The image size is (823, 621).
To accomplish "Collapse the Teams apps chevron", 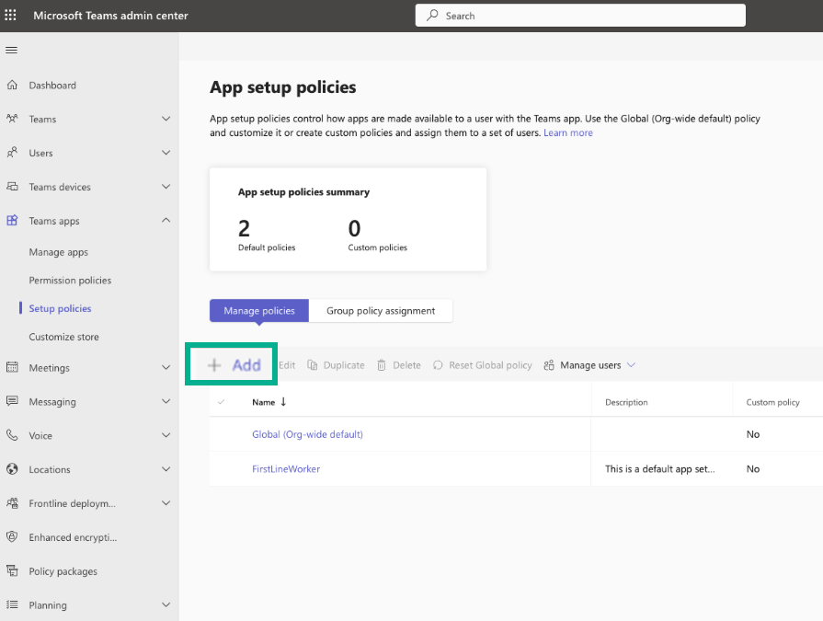I will coord(166,221).
